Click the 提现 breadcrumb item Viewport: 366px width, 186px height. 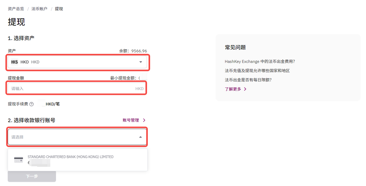(x=59, y=9)
